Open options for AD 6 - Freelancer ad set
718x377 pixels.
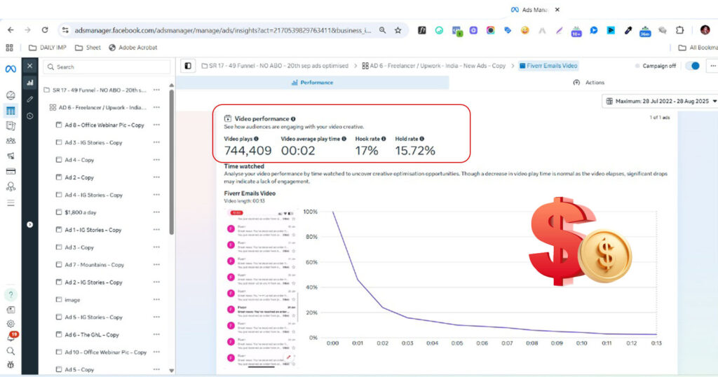click(x=156, y=107)
